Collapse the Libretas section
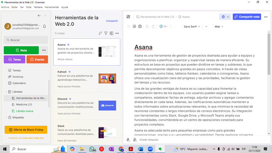 click(x=6, y=92)
